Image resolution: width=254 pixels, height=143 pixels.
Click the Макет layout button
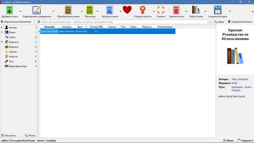point(228,140)
